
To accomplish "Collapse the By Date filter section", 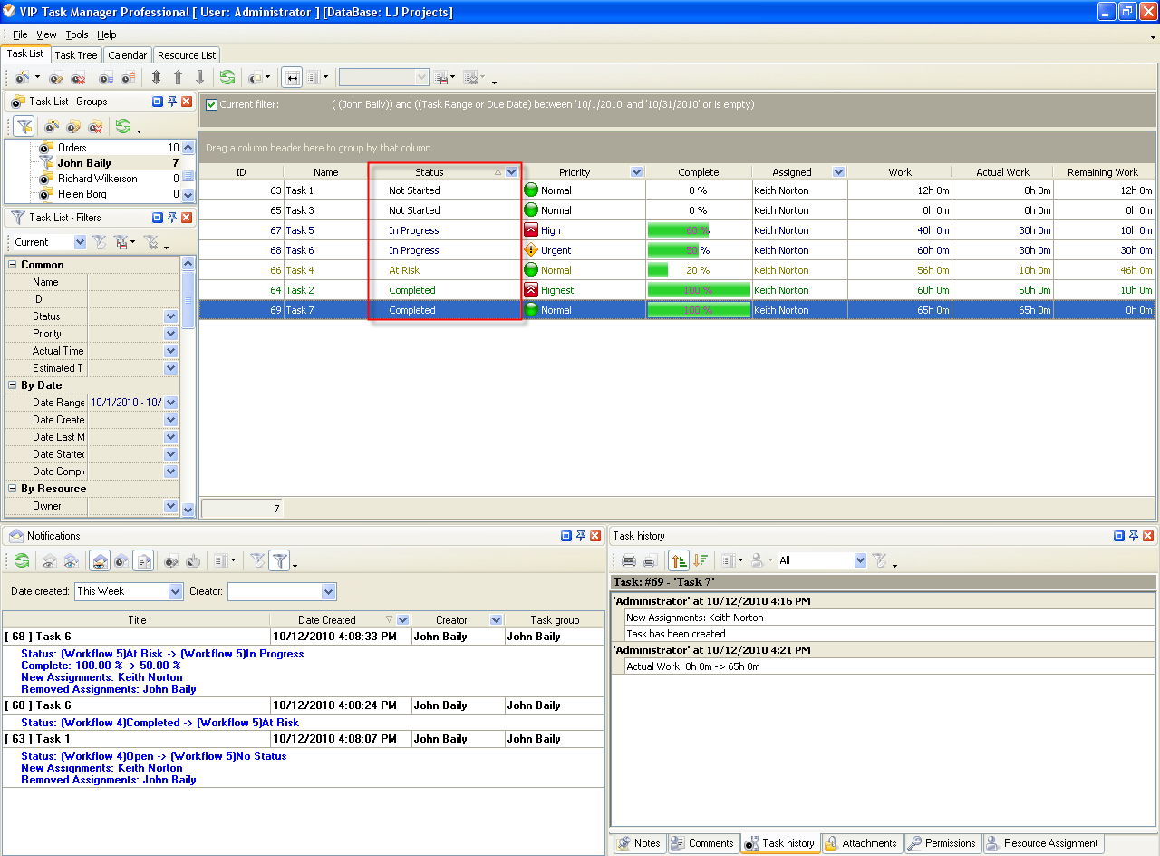I will coord(13,385).
